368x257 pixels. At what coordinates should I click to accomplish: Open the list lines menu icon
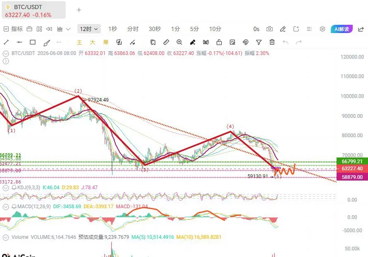tap(309, 29)
